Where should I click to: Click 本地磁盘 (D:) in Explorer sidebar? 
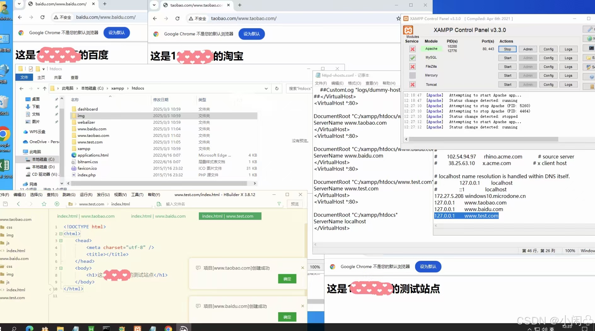(43, 167)
